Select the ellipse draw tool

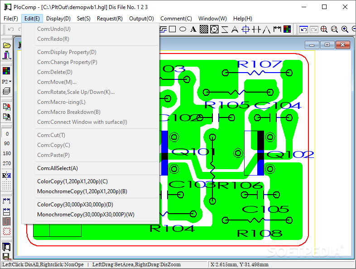coord(183,29)
